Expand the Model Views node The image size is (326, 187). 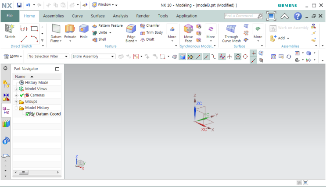pyautogui.click(x=16, y=89)
